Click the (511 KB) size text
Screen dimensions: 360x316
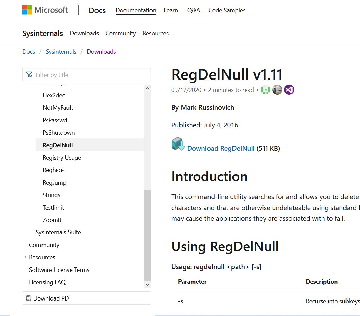[x=268, y=148]
